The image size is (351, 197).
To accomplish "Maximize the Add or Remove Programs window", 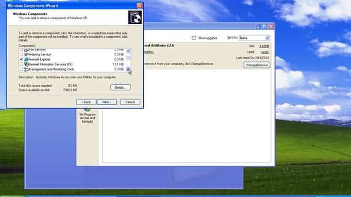I will tap(264, 27).
